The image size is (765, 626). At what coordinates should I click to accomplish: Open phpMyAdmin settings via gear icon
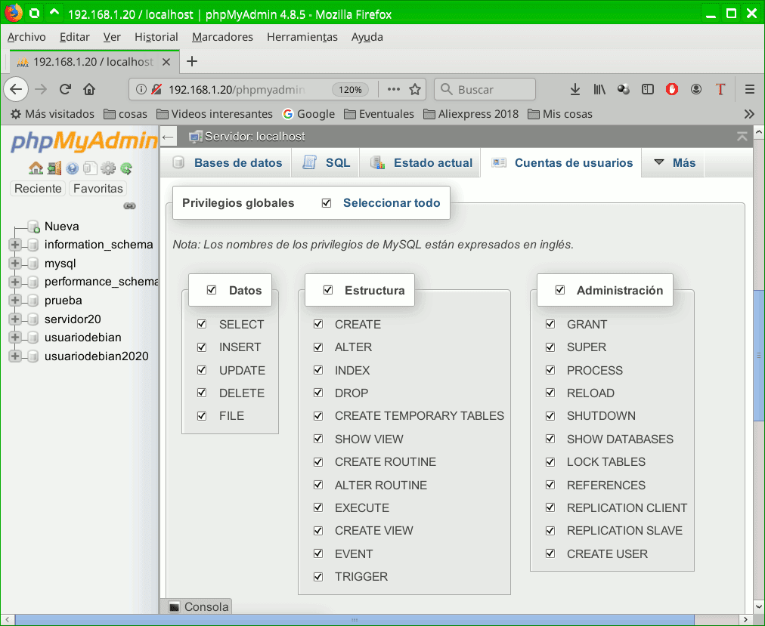click(x=107, y=168)
